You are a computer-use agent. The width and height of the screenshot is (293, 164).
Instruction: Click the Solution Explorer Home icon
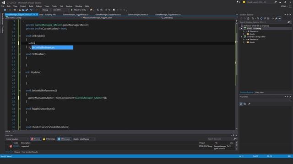click(248, 18)
